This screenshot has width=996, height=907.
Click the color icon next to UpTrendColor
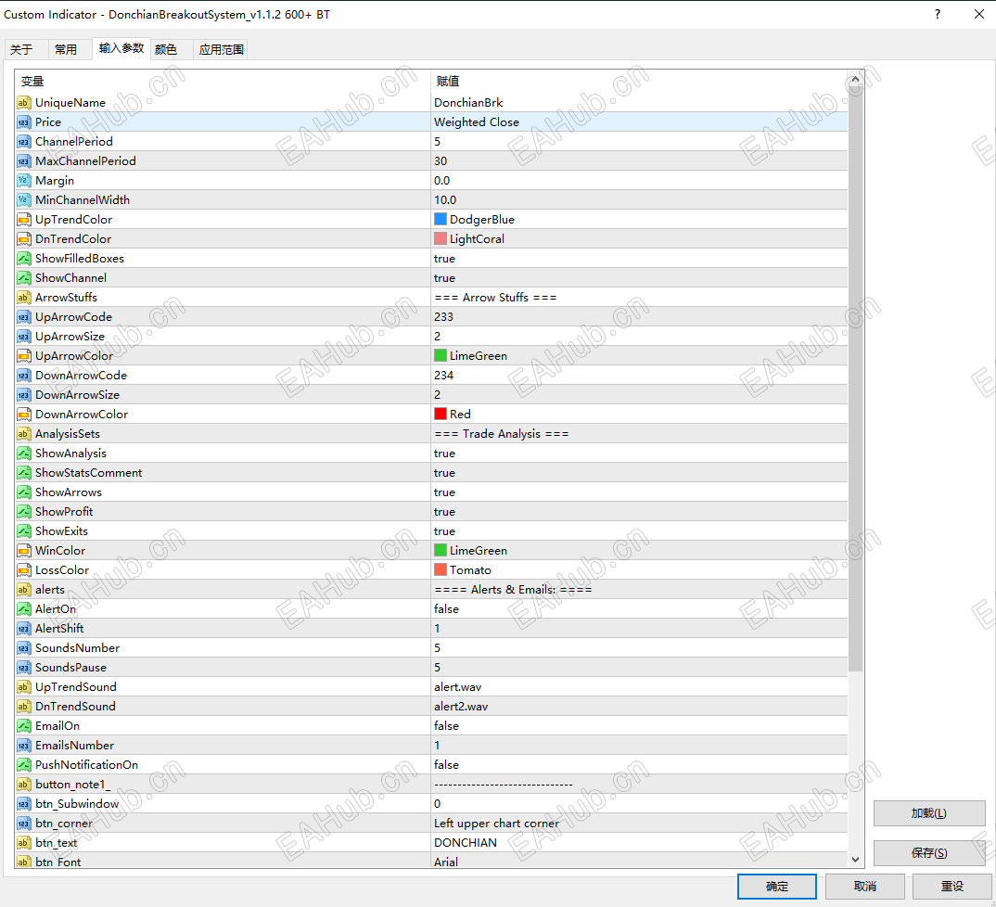(23, 220)
